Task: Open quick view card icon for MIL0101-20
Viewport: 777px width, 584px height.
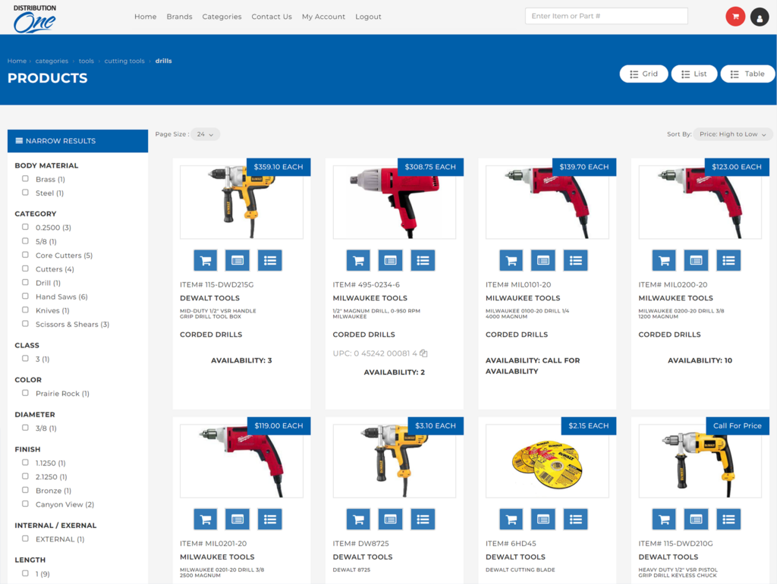Action: click(x=543, y=260)
